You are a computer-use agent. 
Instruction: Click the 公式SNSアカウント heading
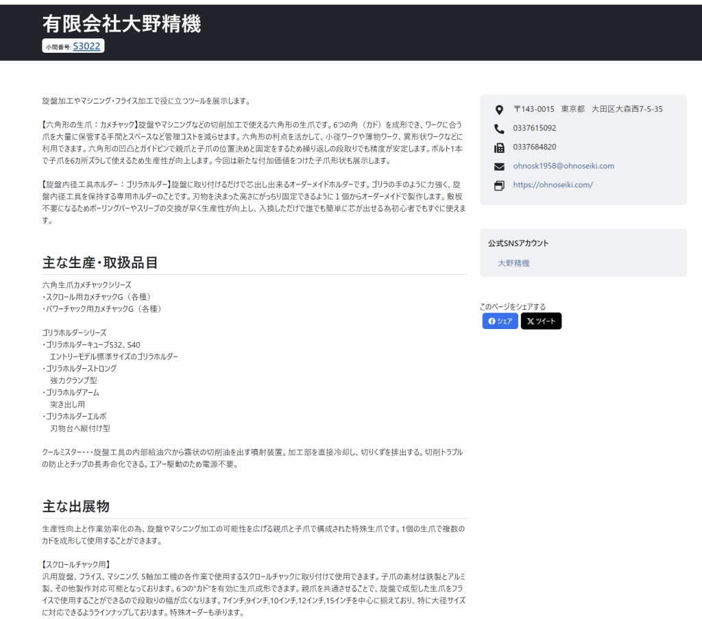(518, 243)
